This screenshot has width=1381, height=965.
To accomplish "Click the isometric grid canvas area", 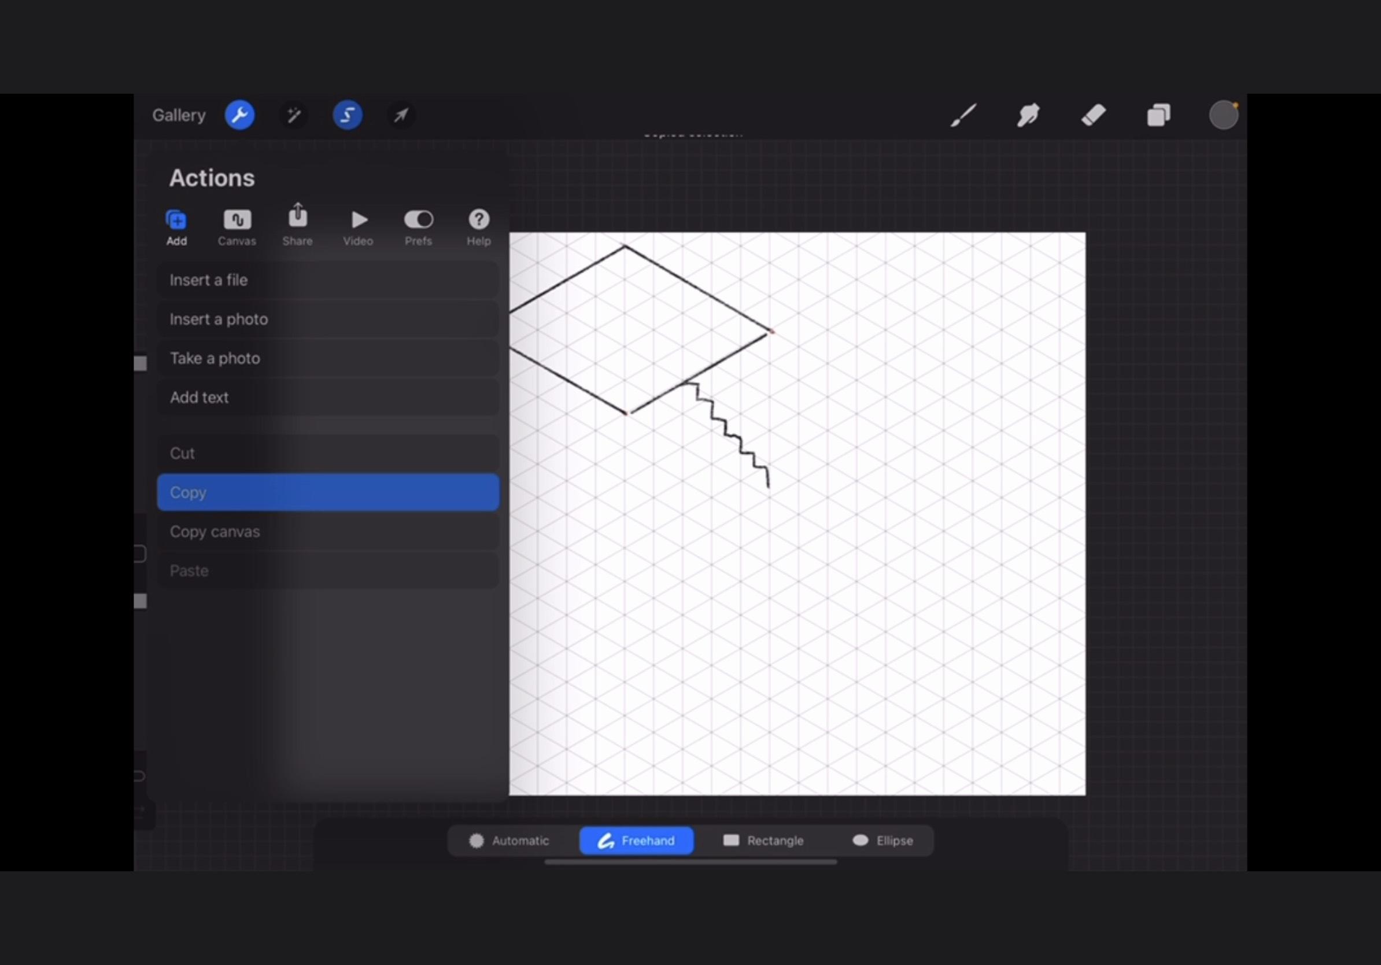I will (x=797, y=514).
